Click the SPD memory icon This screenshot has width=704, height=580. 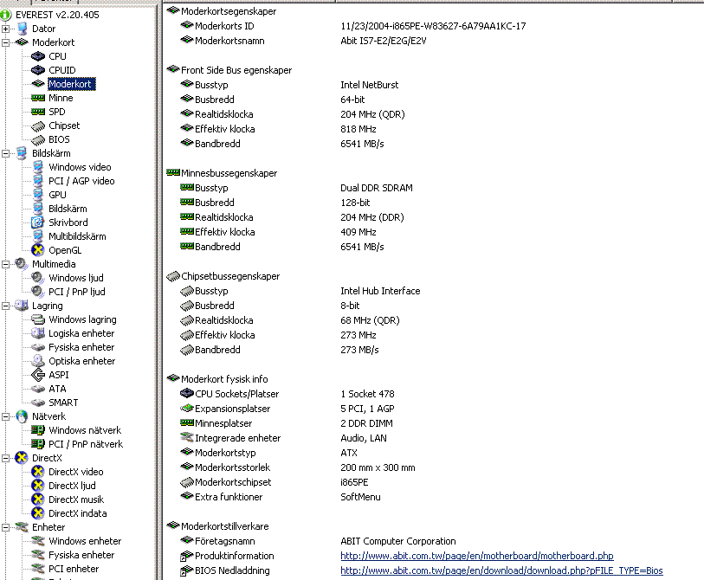click(38, 112)
